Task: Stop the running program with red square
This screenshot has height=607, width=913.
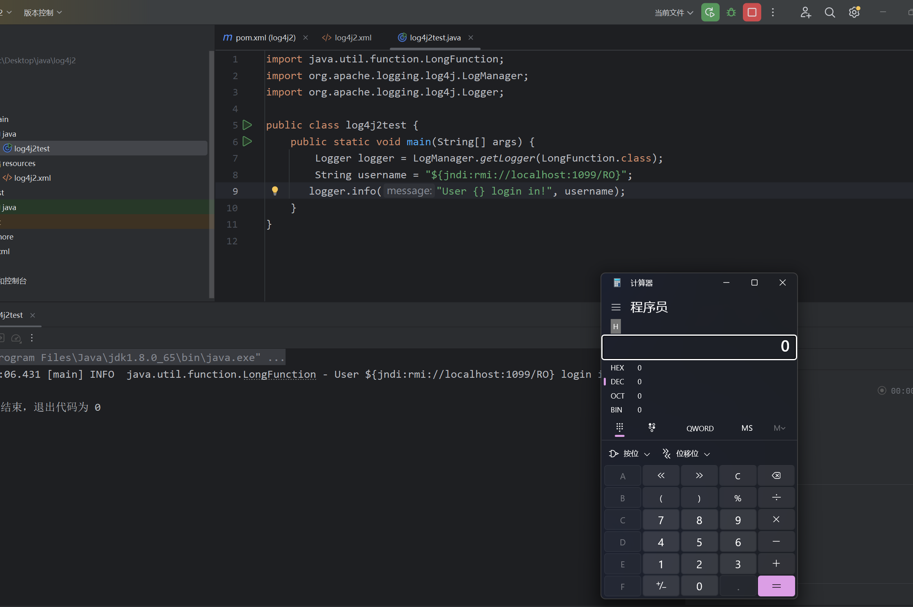Action: tap(752, 13)
